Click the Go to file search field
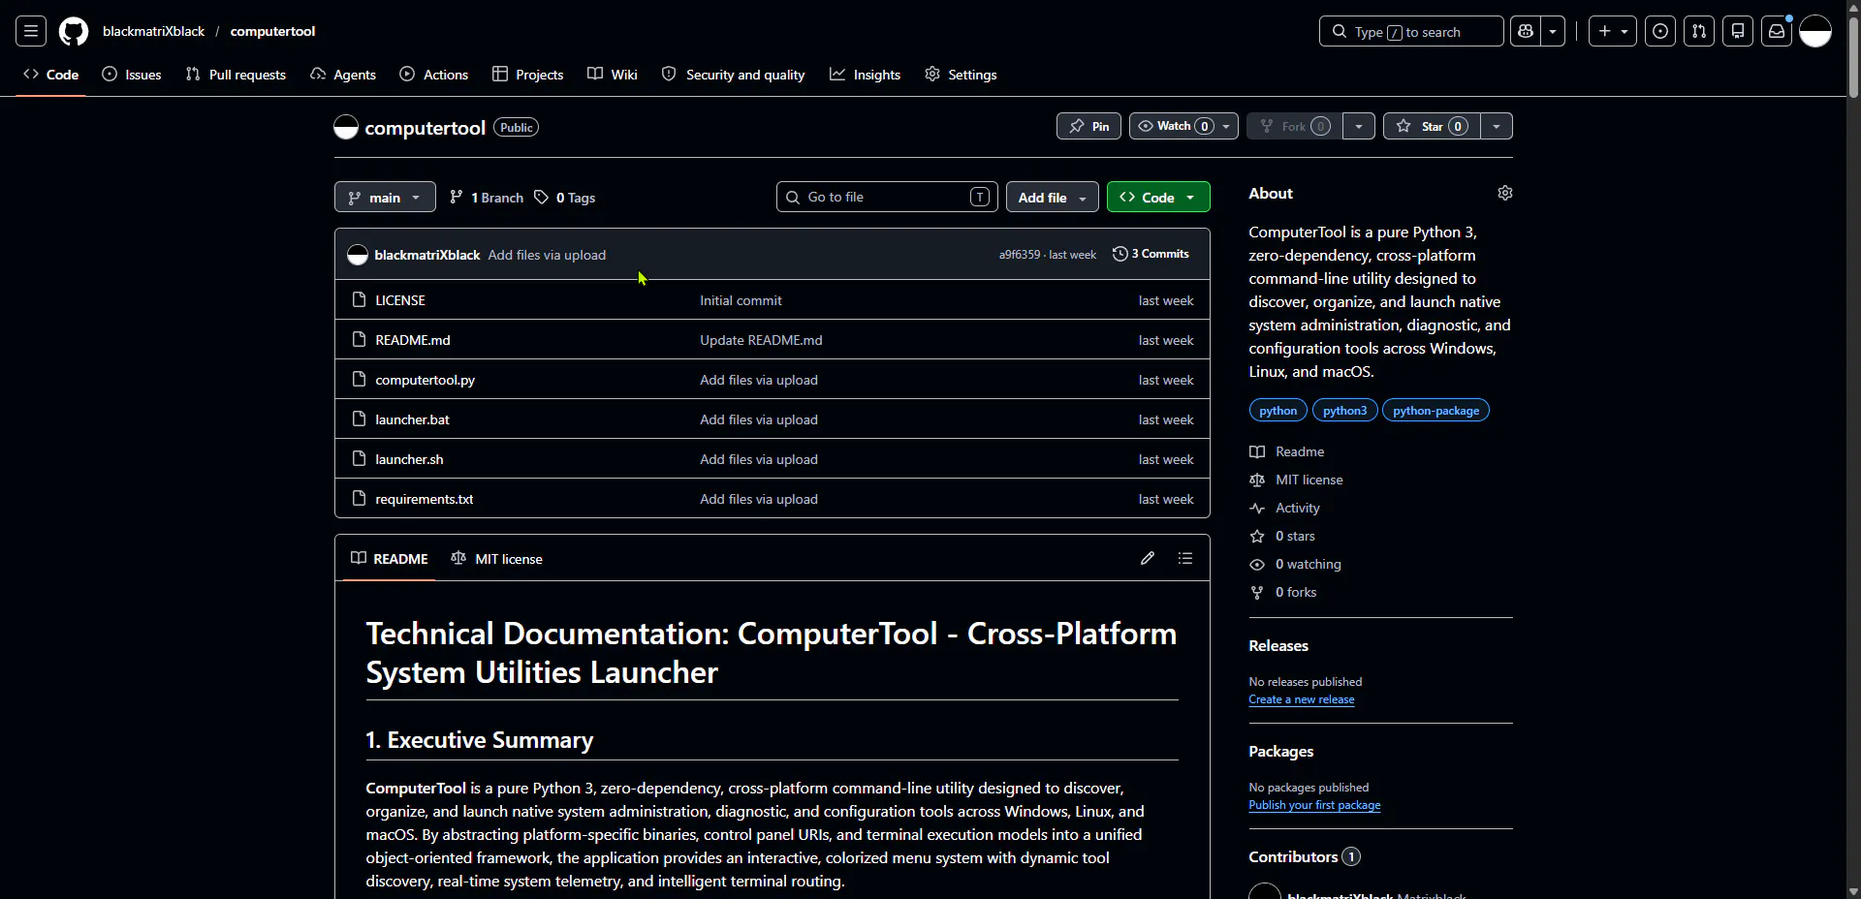The width and height of the screenshot is (1861, 899). point(887,197)
